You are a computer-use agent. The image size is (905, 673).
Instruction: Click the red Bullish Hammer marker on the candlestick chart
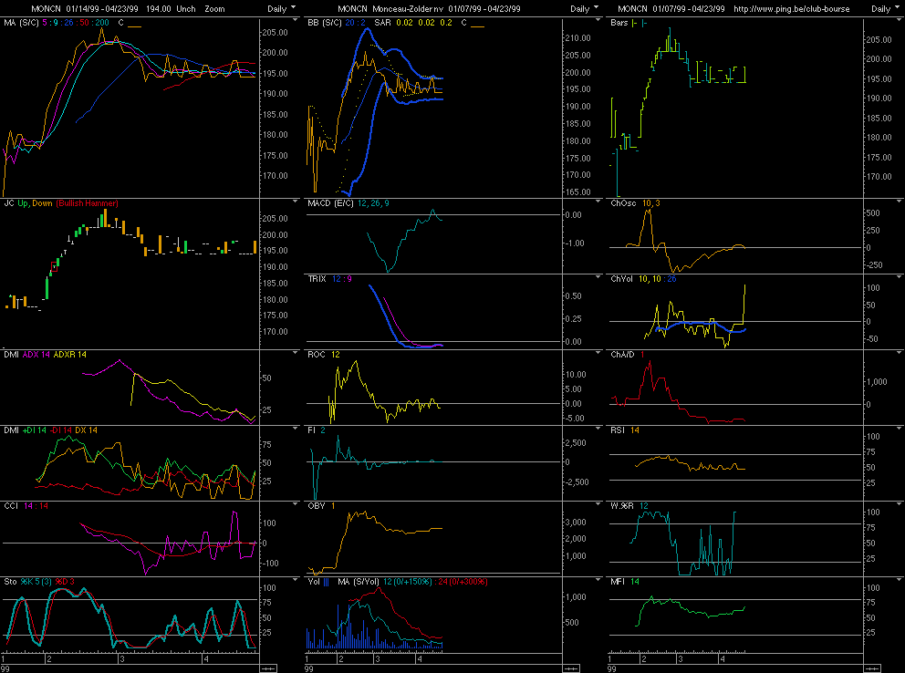(54, 266)
